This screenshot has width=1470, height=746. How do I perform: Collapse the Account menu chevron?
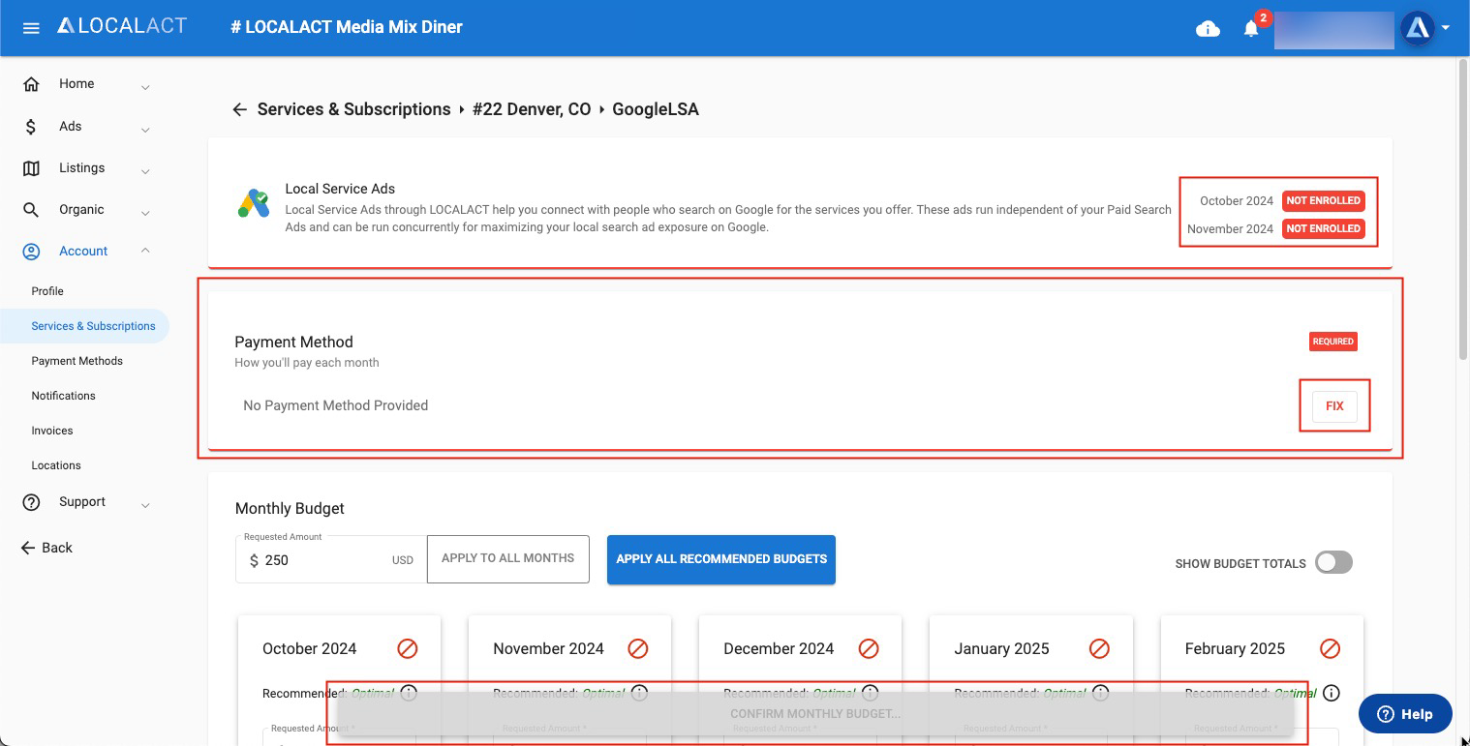click(145, 251)
